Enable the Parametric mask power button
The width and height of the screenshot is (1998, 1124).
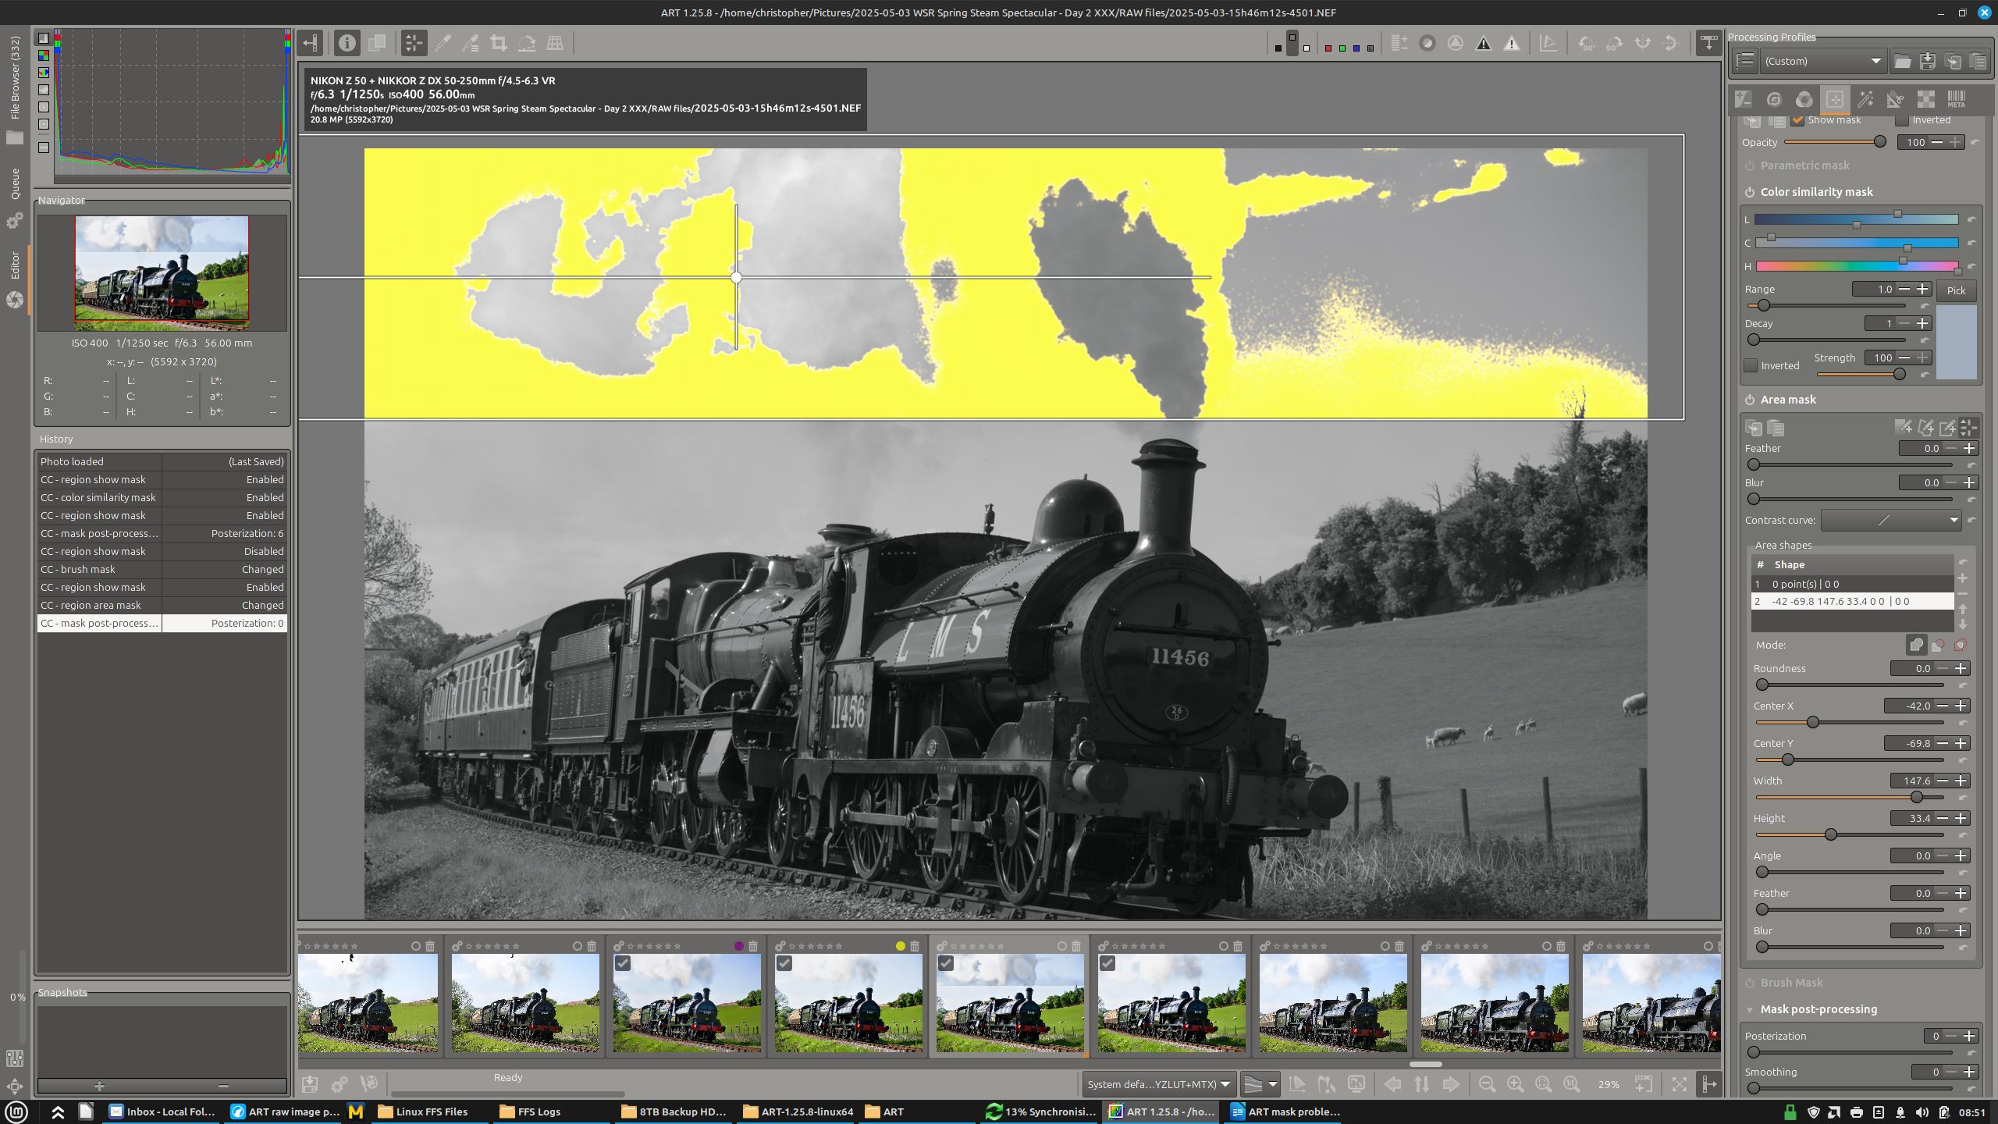(1750, 165)
